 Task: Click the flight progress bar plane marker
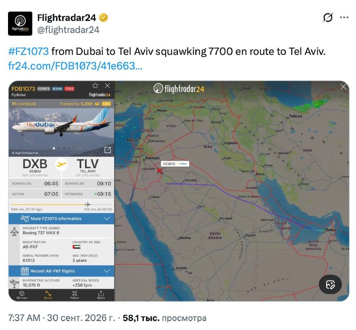(x=88, y=204)
